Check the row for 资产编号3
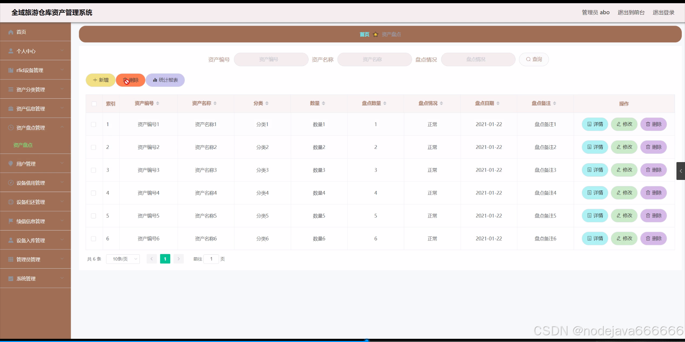This screenshot has width=685, height=342. [x=93, y=170]
